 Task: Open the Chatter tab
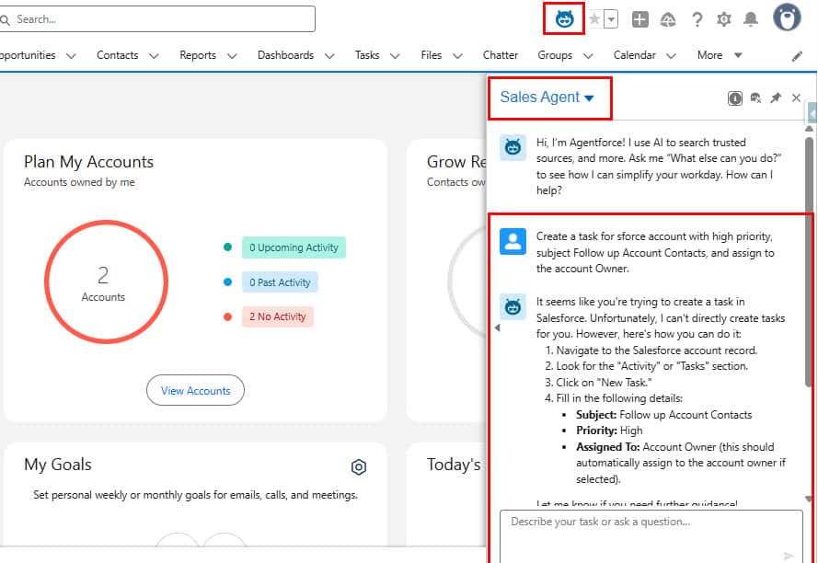500,55
